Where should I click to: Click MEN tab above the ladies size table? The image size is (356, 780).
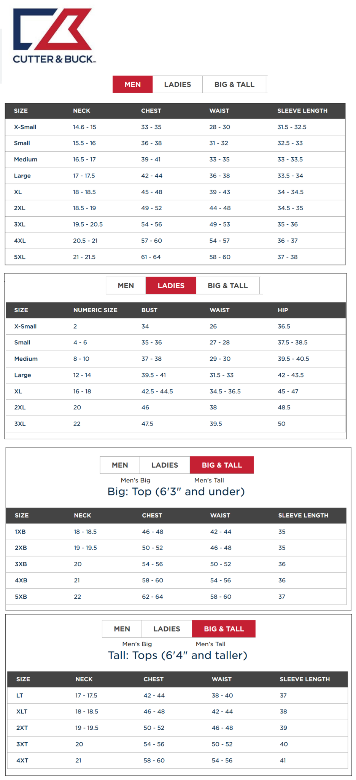[126, 286]
